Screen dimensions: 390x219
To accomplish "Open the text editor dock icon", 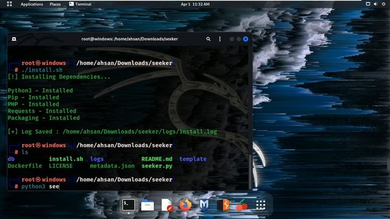I will [x=166, y=206].
